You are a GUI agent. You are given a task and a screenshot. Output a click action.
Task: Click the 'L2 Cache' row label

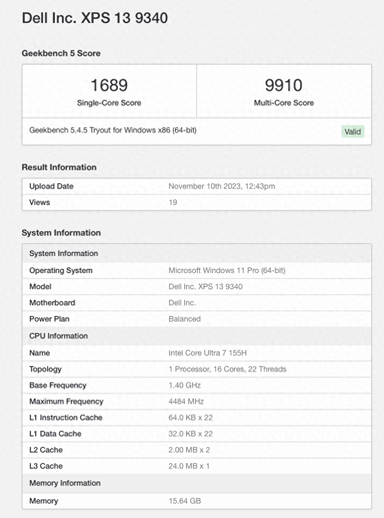pyautogui.click(x=46, y=450)
